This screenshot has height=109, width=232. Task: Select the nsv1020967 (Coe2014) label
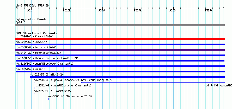31,42
